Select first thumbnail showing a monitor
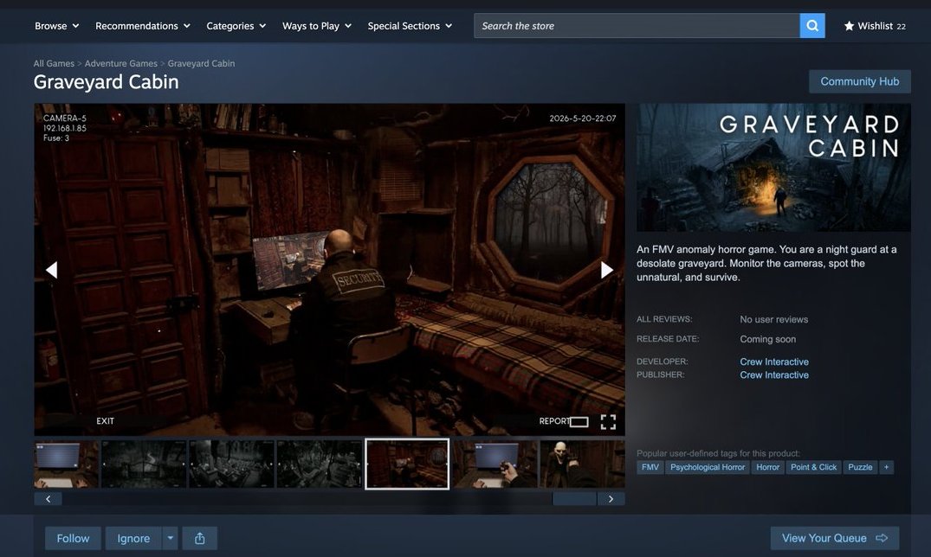Image resolution: width=931 pixels, height=557 pixels. tap(66, 464)
